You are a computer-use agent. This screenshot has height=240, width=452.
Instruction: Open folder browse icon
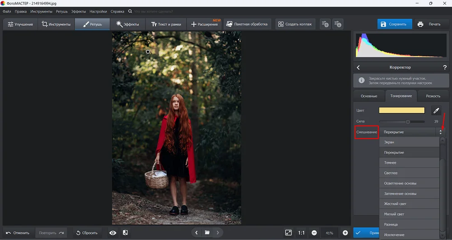click(x=207, y=232)
